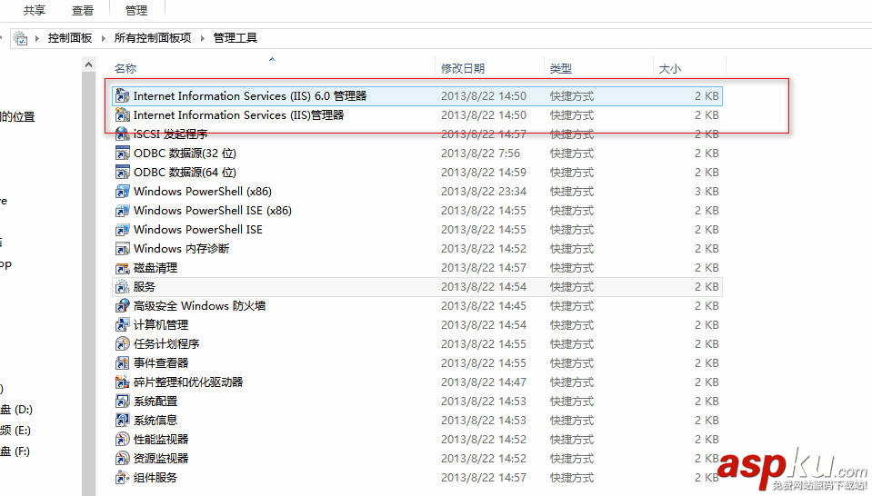Click icon of Internet Information Services (IIS)管理器
Screen dimensions: 872x496
tap(123, 115)
